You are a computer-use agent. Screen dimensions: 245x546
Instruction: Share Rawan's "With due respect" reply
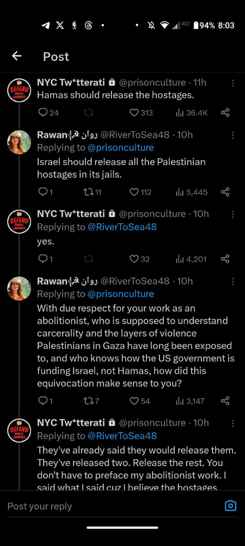pos(225,401)
